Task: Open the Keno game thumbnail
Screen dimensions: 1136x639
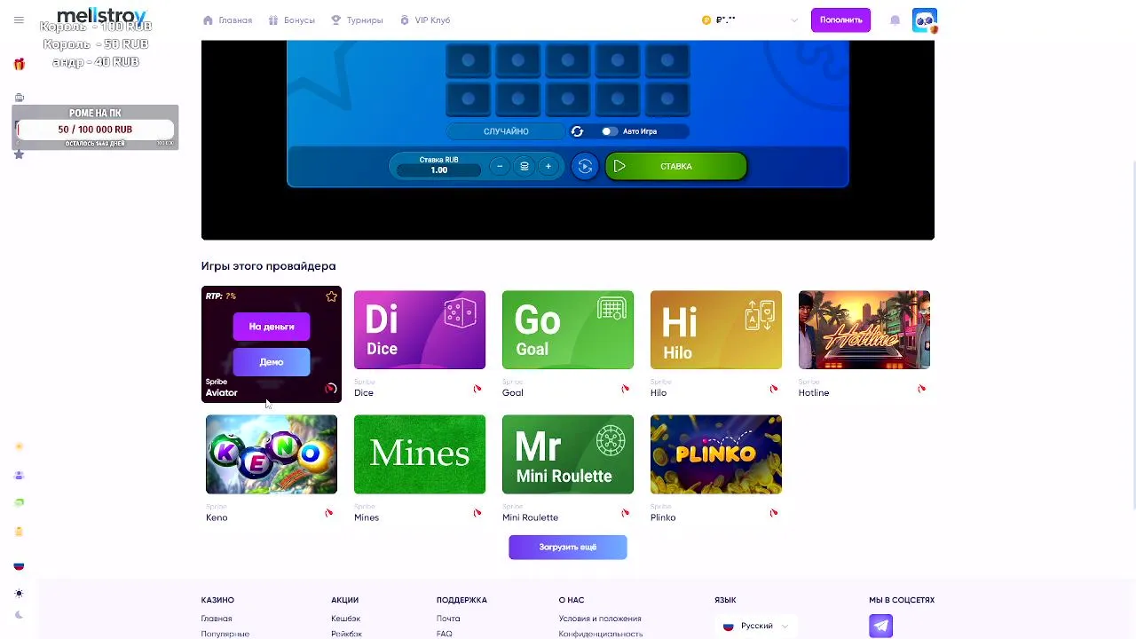Action: click(272, 454)
